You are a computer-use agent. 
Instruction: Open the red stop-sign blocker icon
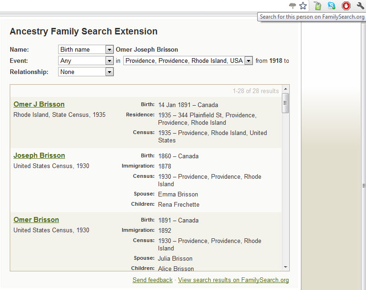pos(346,6)
